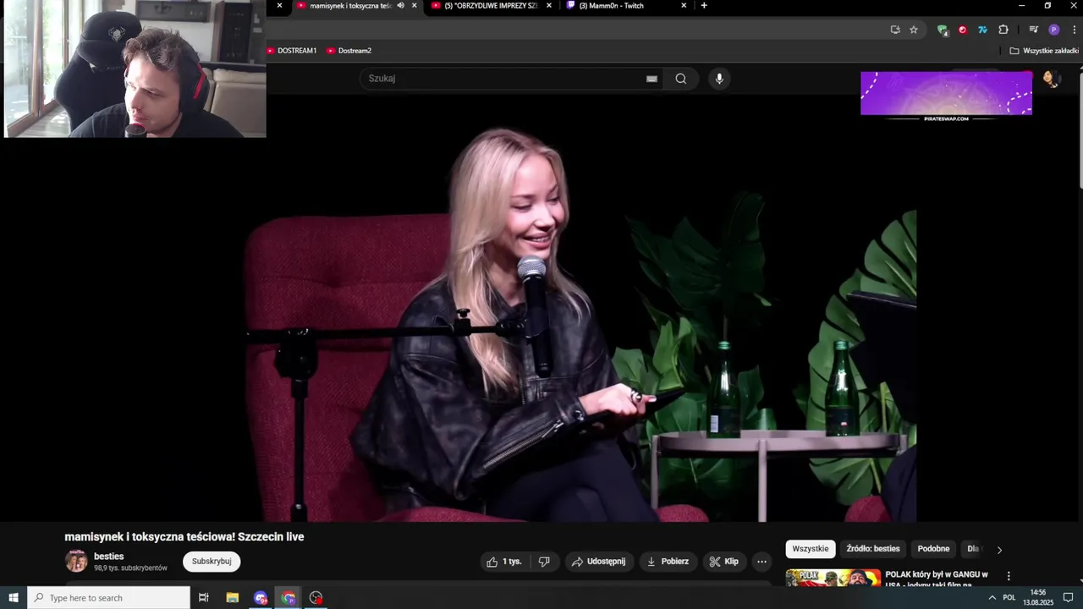Viewport: 1083px width, 609px height.
Task: Mute tab via speaker icon on mamisynek tab
Action: click(400, 6)
